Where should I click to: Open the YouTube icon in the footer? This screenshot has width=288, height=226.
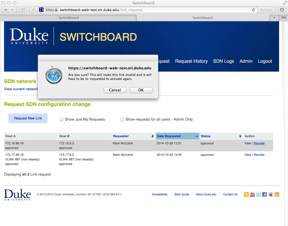[252, 194]
